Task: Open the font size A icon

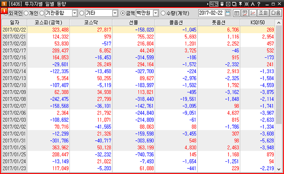Action: [x=253, y=4]
